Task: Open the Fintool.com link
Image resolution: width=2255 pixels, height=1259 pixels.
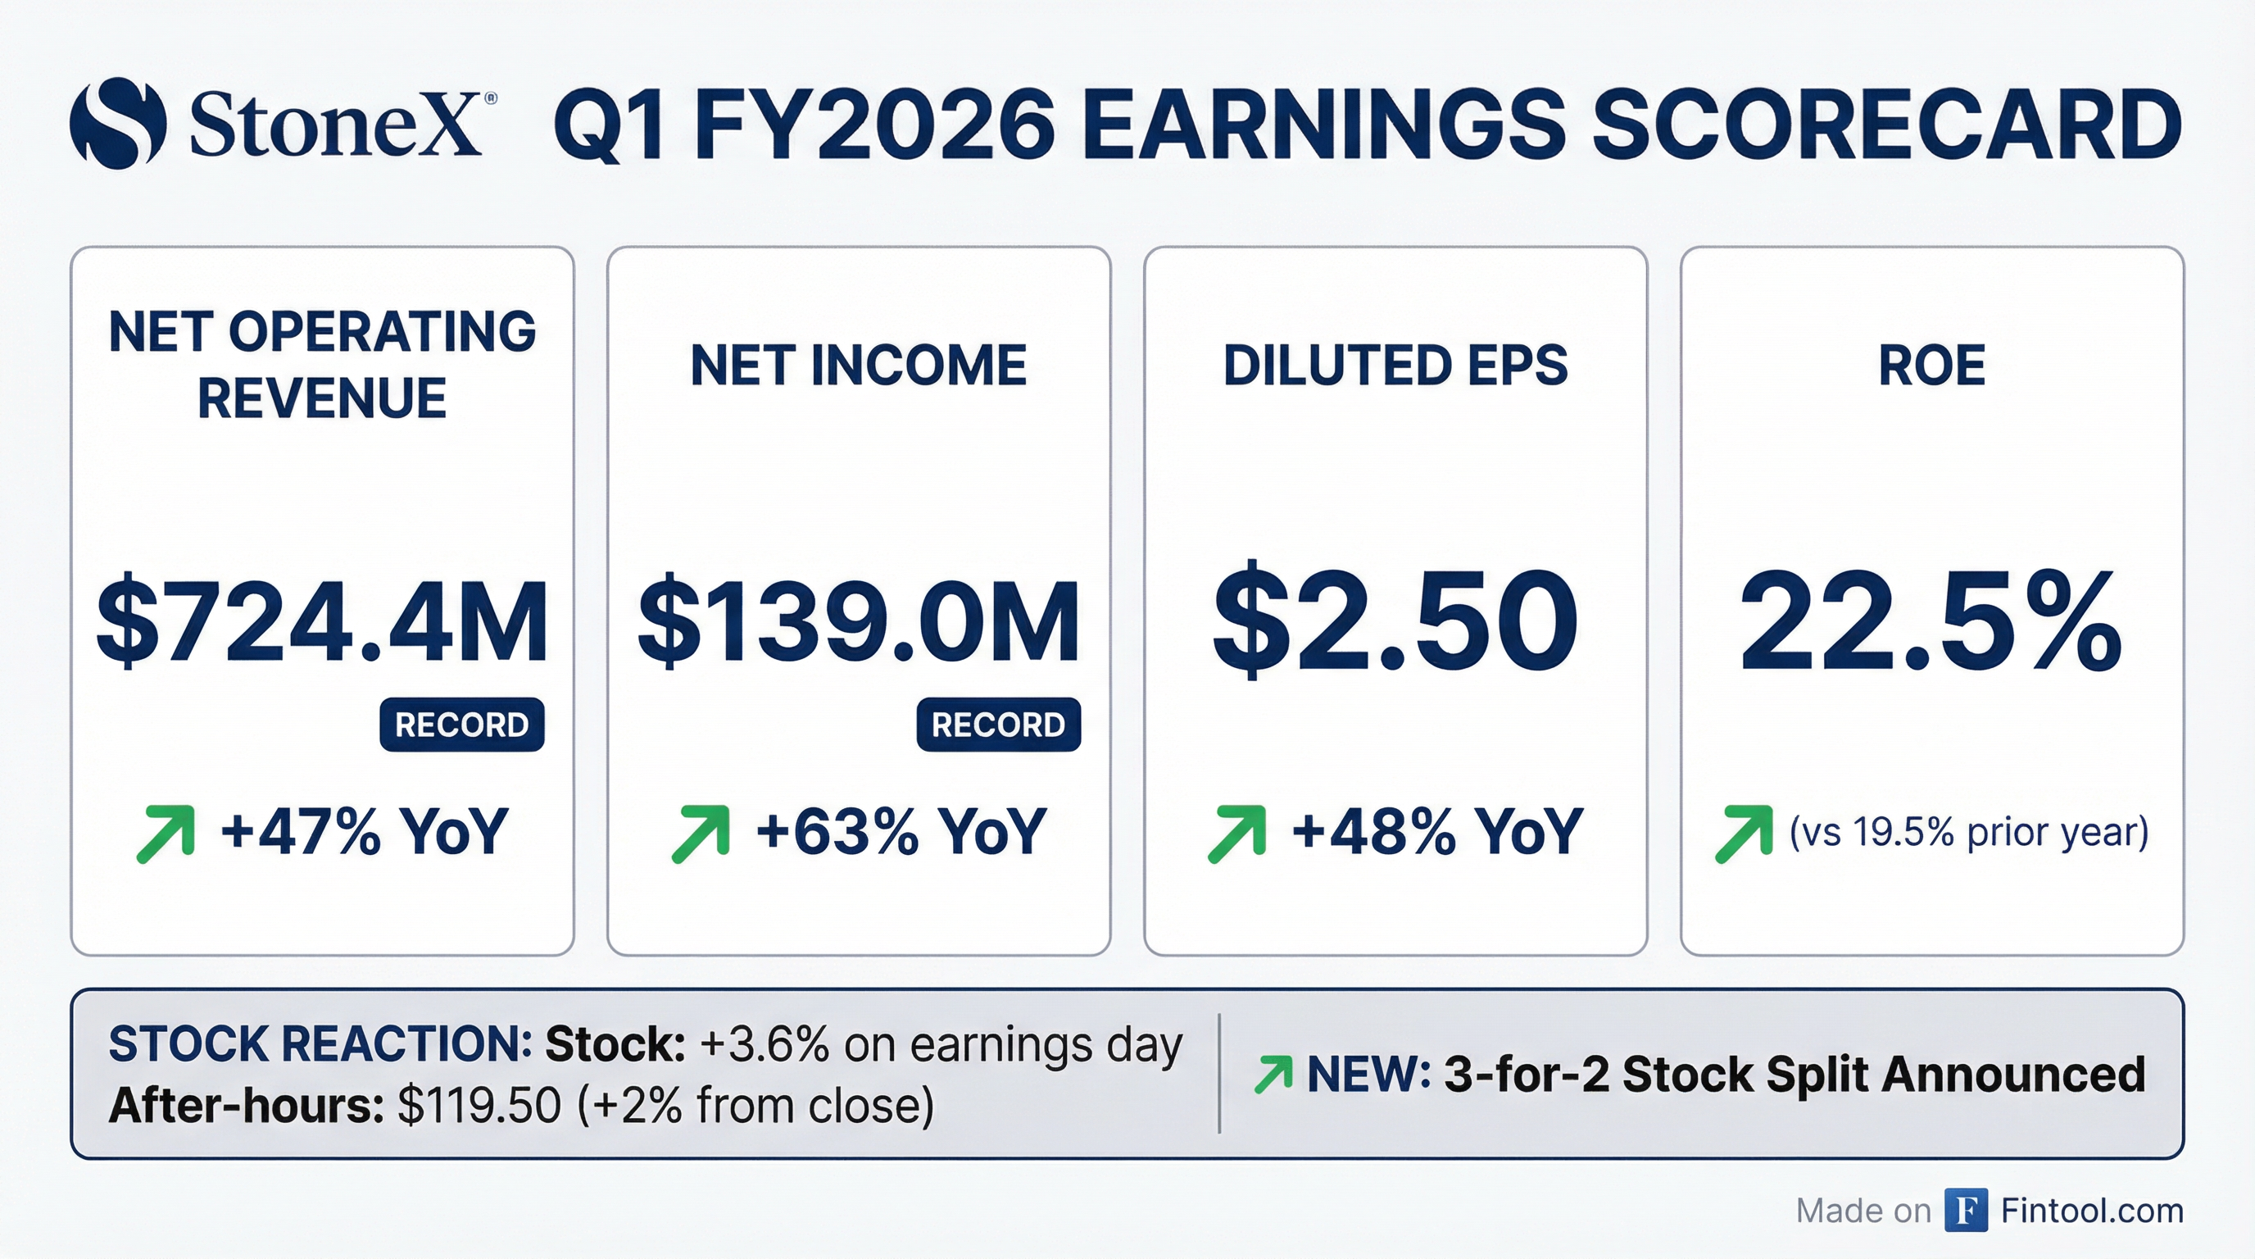Action: 2092,1211
